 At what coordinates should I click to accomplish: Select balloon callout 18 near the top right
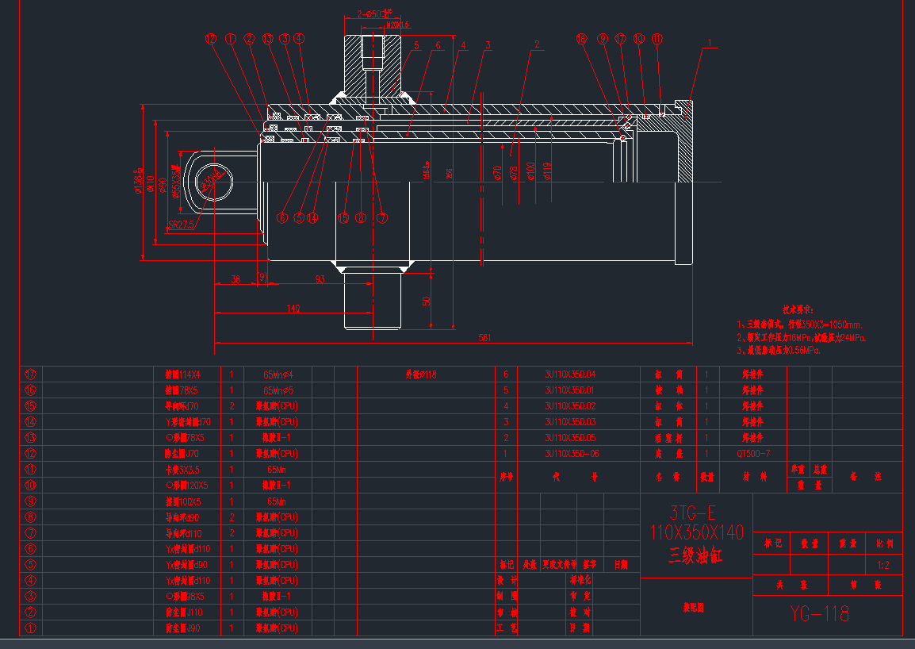(582, 39)
